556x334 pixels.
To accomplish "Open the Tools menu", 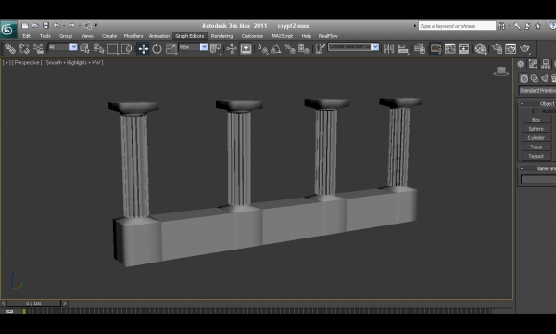I will 45,36.
